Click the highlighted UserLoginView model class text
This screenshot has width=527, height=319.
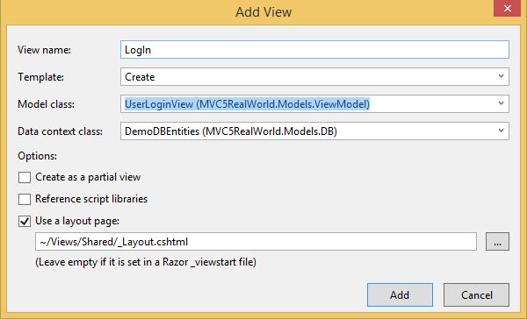click(x=247, y=104)
